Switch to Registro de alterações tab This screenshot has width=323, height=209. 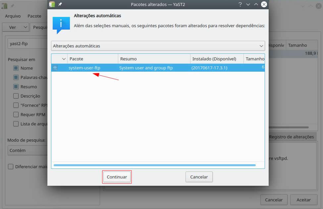click(291, 137)
